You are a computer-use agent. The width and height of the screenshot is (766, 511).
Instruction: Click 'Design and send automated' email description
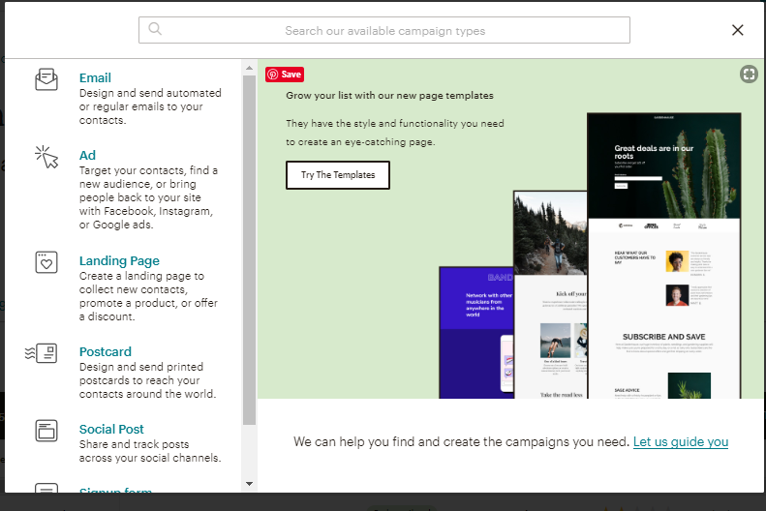150,106
